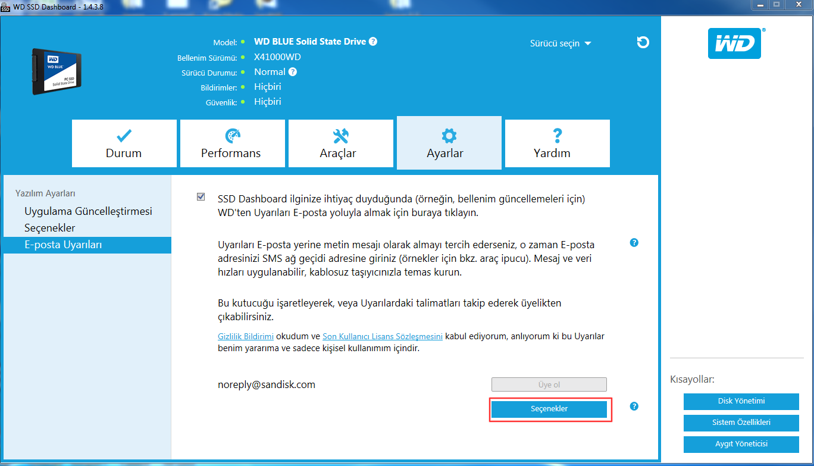The width and height of the screenshot is (814, 466).
Task: Click the help icon next to Seçenekler button
Action: pyautogui.click(x=634, y=406)
